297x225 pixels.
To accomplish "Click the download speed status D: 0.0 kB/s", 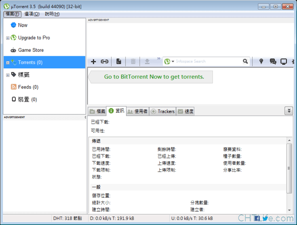I will click(x=112, y=219).
